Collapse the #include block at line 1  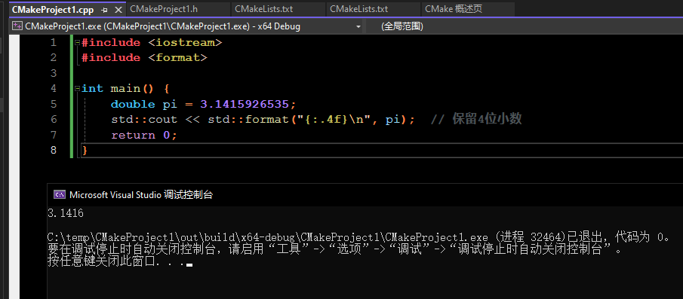[77, 43]
